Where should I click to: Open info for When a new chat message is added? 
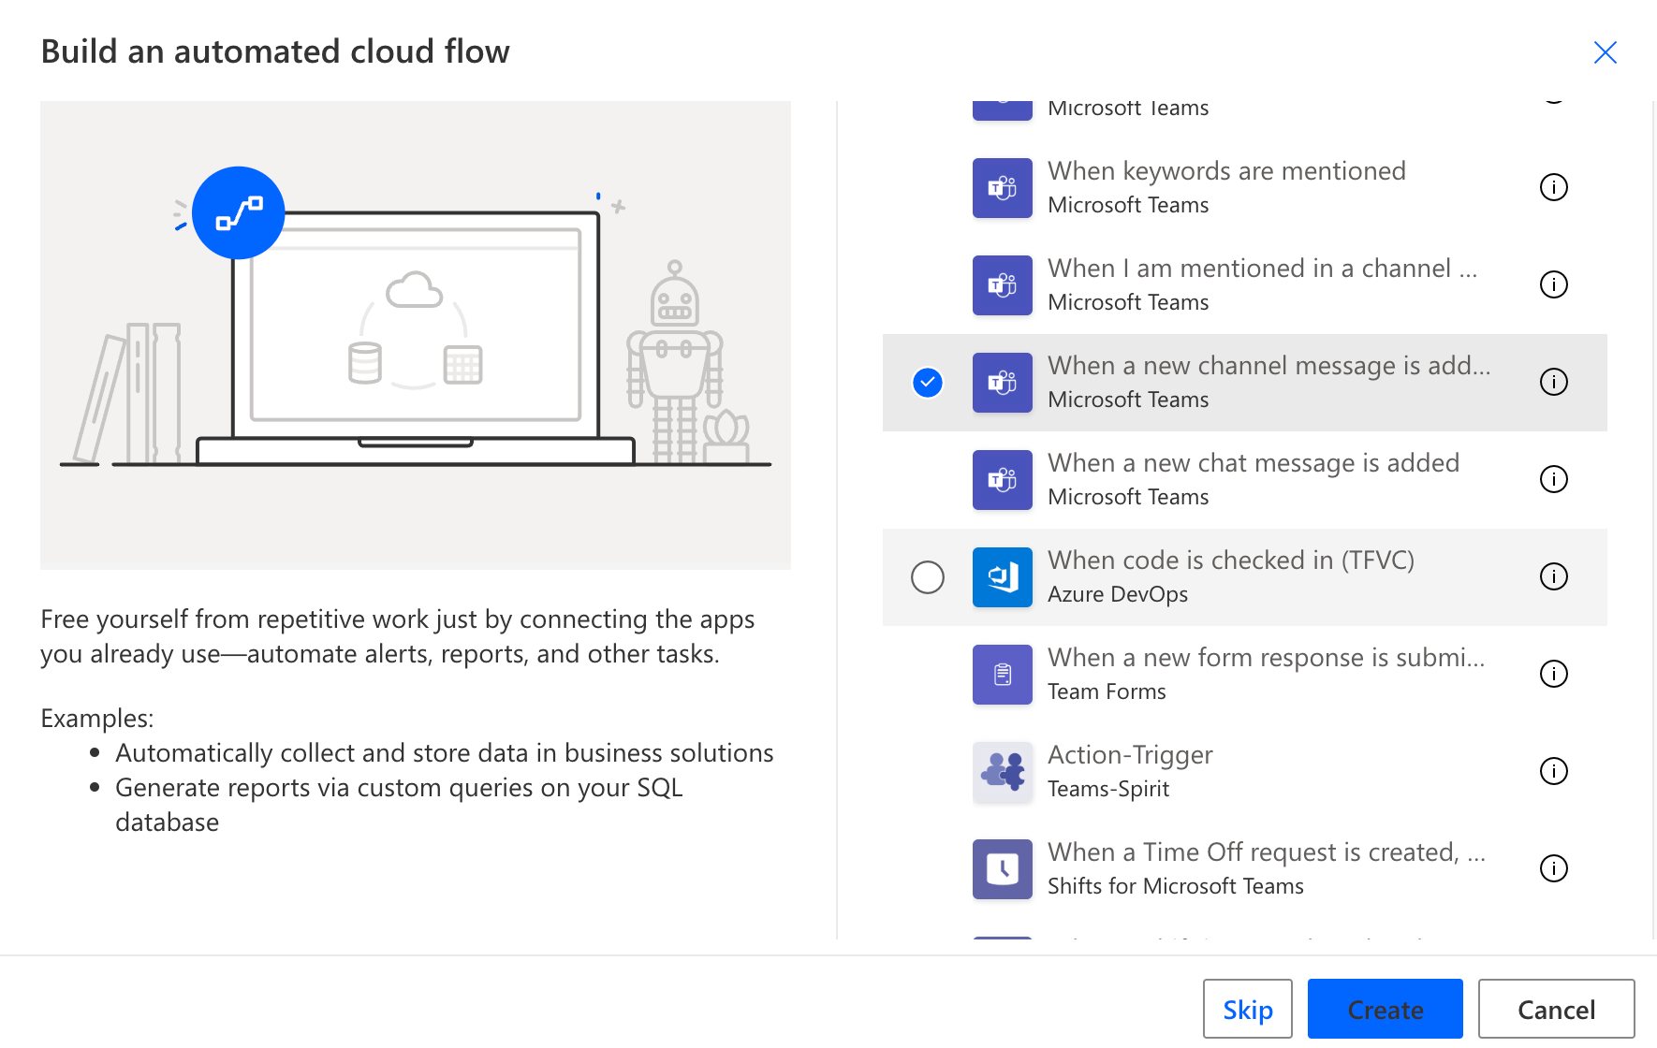coord(1553,479)
